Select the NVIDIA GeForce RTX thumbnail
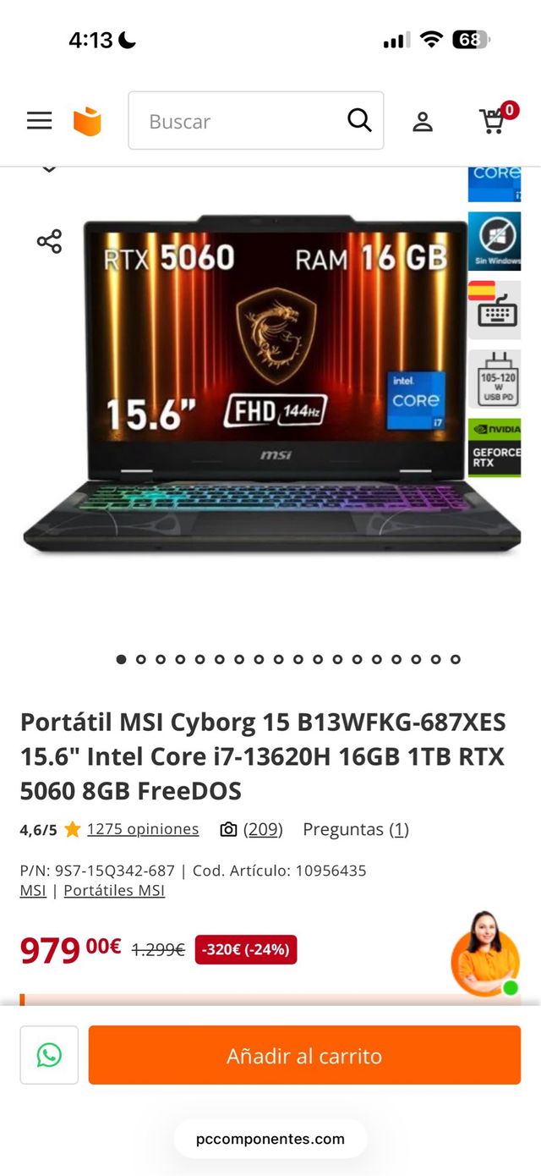 (495, 448)
